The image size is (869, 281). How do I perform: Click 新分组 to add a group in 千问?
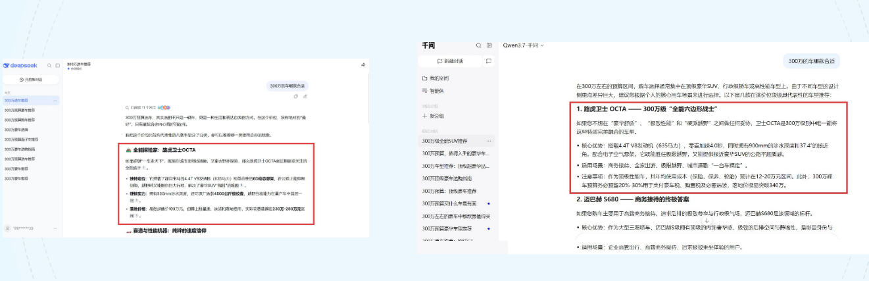[x=433, y=115]
